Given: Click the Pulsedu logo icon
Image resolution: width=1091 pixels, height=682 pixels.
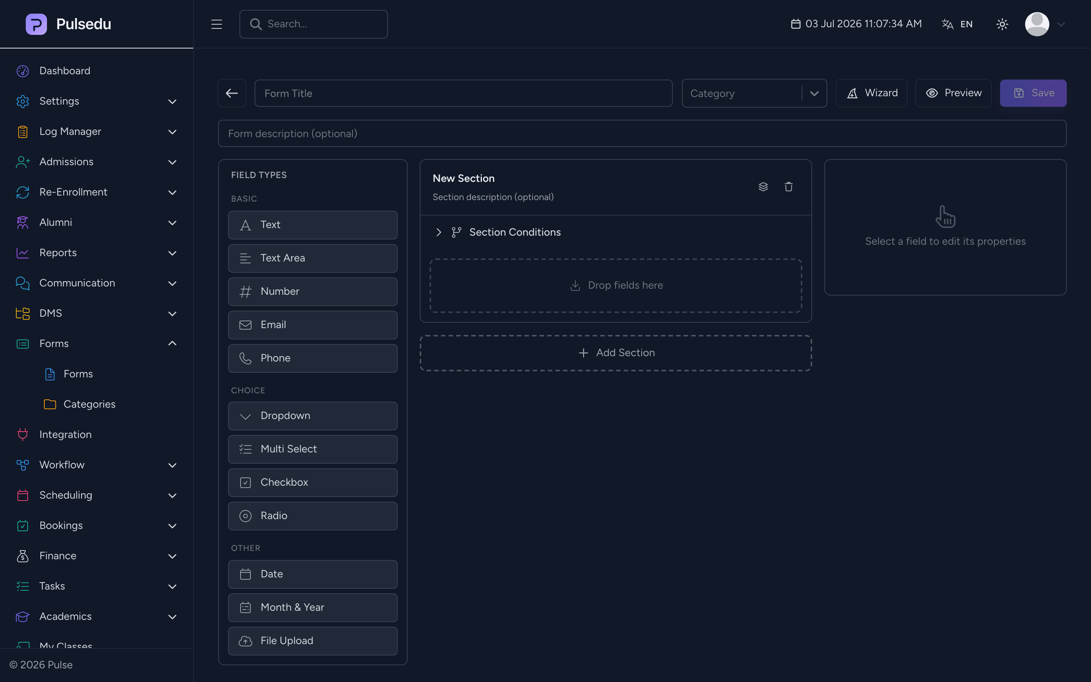Looking at the screenshot, I should click(36, 24).
